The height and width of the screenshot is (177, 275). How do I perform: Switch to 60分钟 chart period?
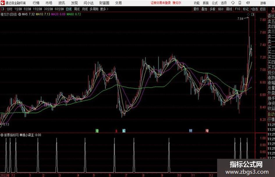59,9
